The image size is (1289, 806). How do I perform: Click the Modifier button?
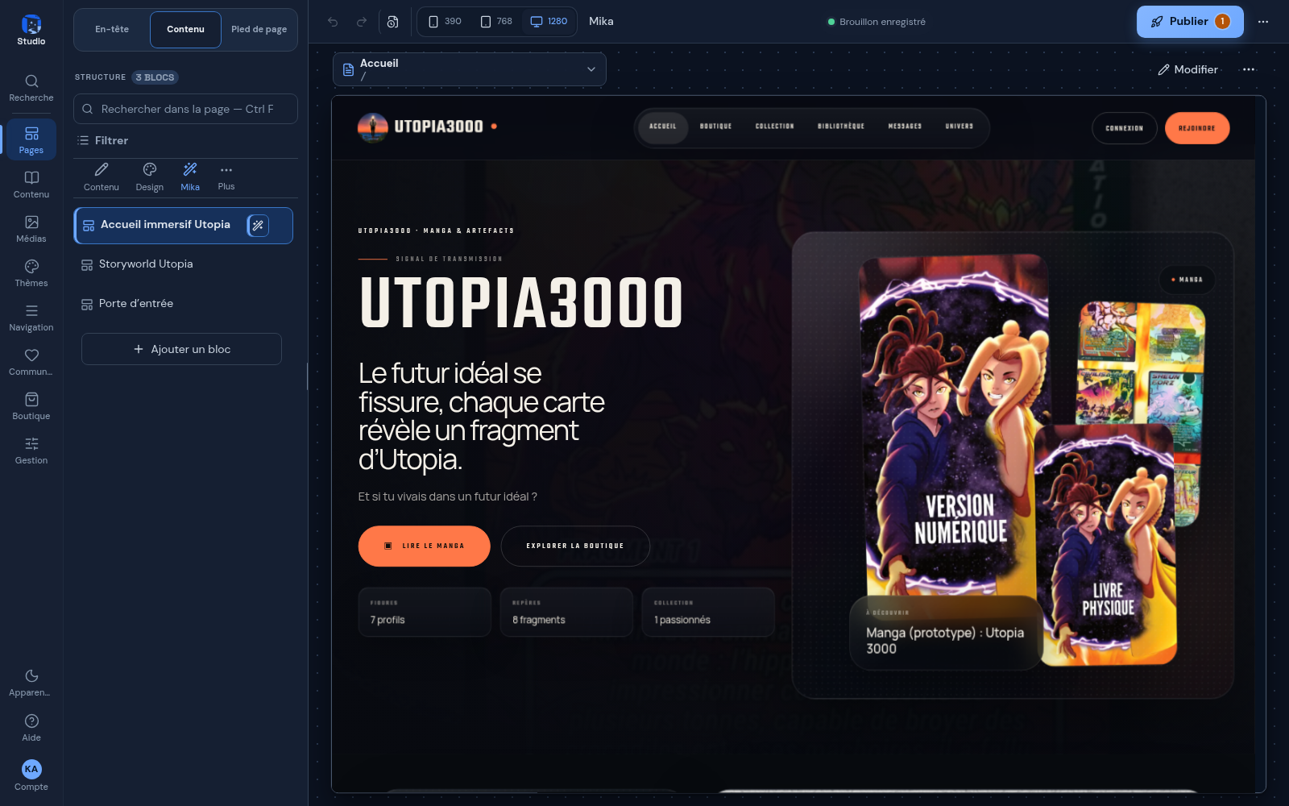coord(1187,69)
